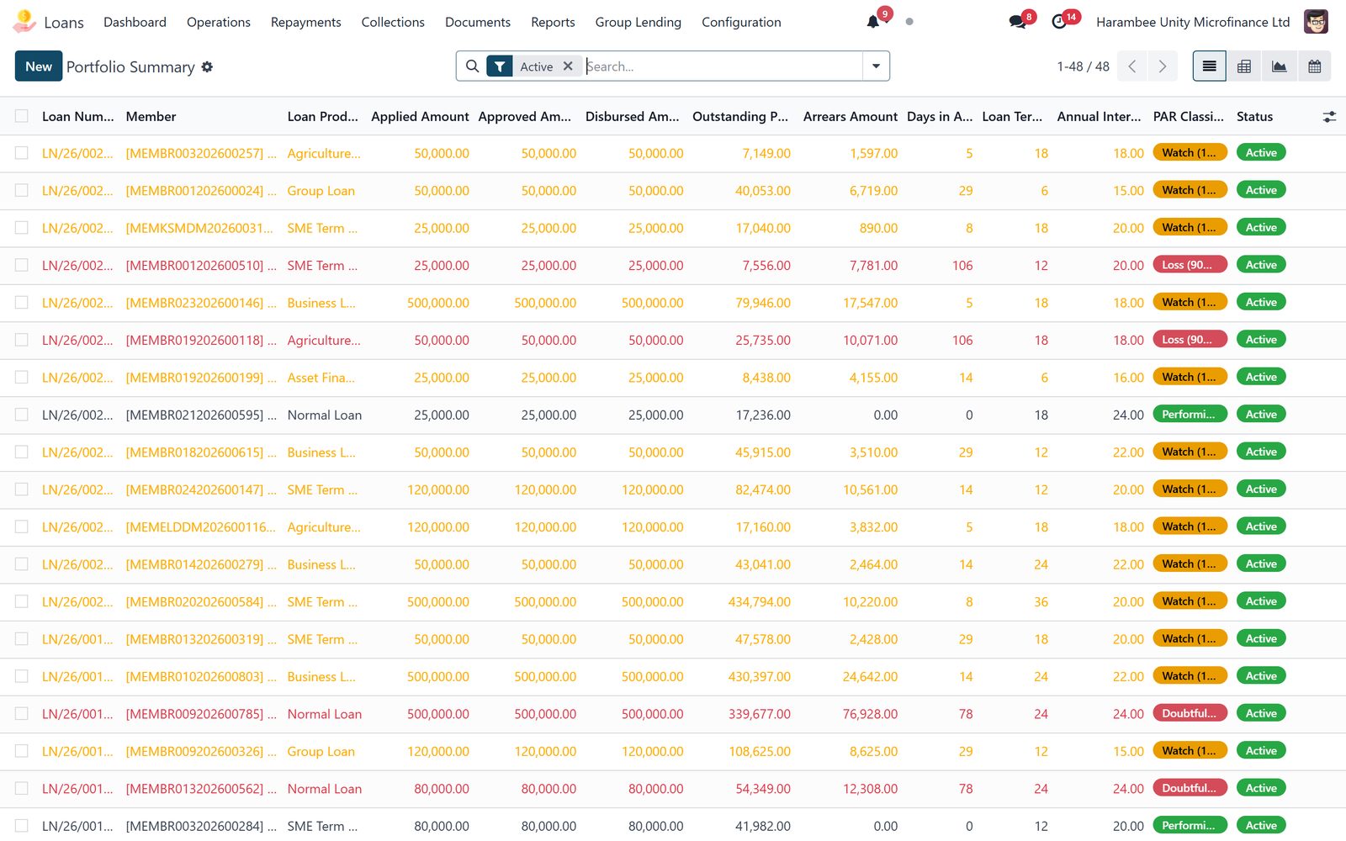Expand the search options dropdown arrow
Viewport: 1346px width, 841px height.
click(x=876, y=66)
